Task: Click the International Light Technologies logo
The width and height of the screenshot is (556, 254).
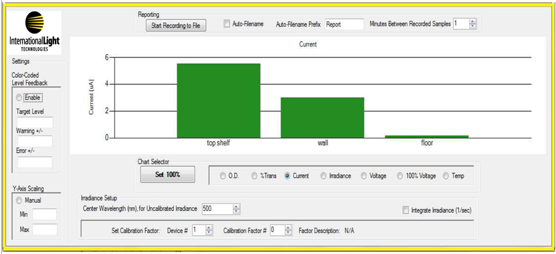Action: (35, 32)
